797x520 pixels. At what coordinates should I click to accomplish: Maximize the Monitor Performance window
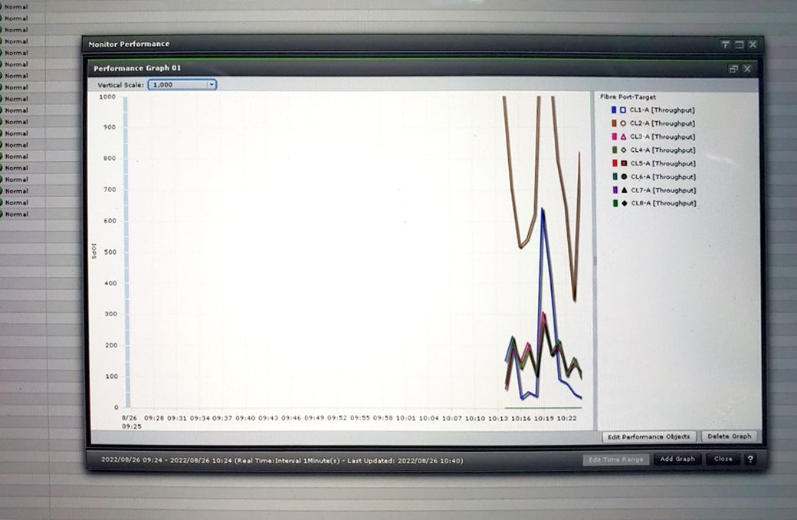(x=739, y=44)
